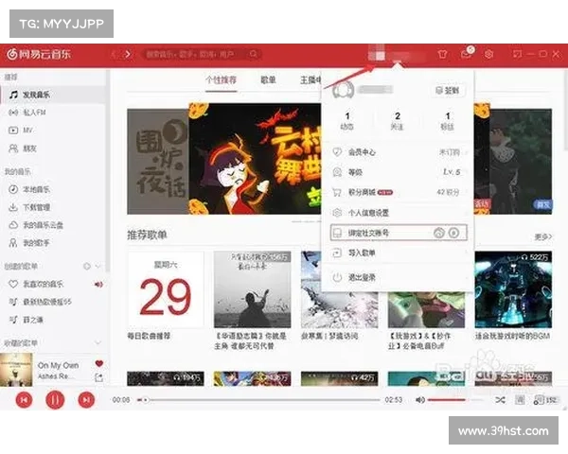The height and width of the screenshot is (454, 568).
Task: Go back to the previous track
Action: tap(22, 400)
